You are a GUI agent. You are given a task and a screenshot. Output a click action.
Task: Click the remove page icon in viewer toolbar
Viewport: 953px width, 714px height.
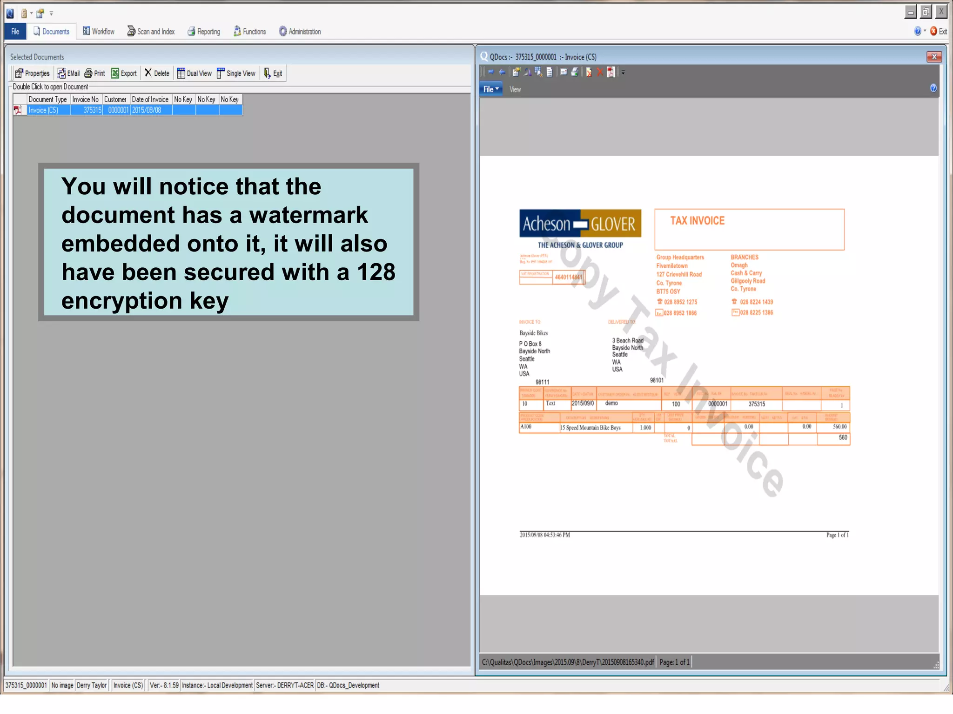tap(589, 72)
